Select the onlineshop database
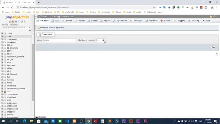Screen dimensions: 220x124 (x=11, y=86)
